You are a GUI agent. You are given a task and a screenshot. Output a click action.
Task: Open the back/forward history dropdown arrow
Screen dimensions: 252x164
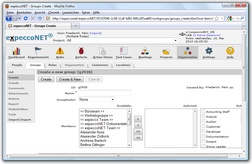20,18
